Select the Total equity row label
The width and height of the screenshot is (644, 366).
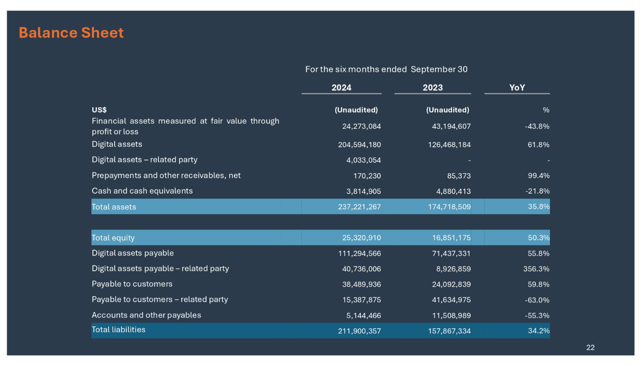coord(113,238)
